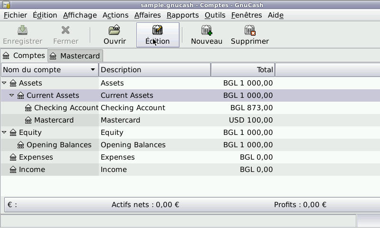The height and width of the screenshot is (228, 380).
Task: Collapse the Equity account tree
Action: [4, 133]
